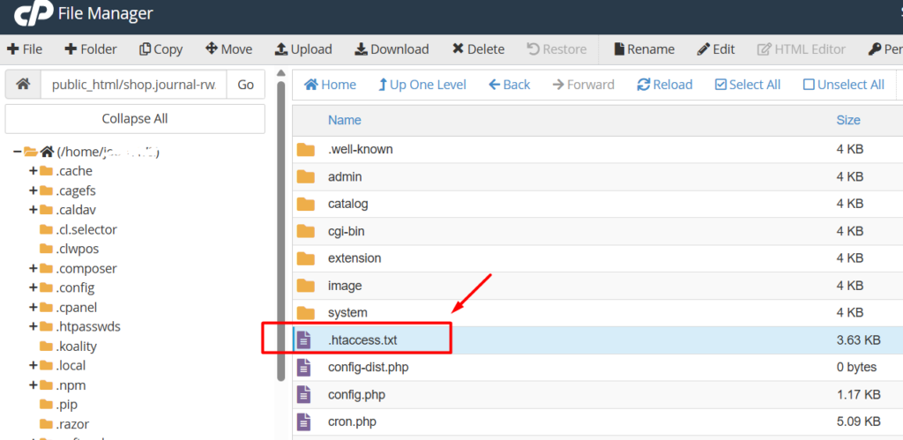The width and height of the screenshot is (903, 440).
Task: Open the HTML Editor
Action: (x=801, y=49)
